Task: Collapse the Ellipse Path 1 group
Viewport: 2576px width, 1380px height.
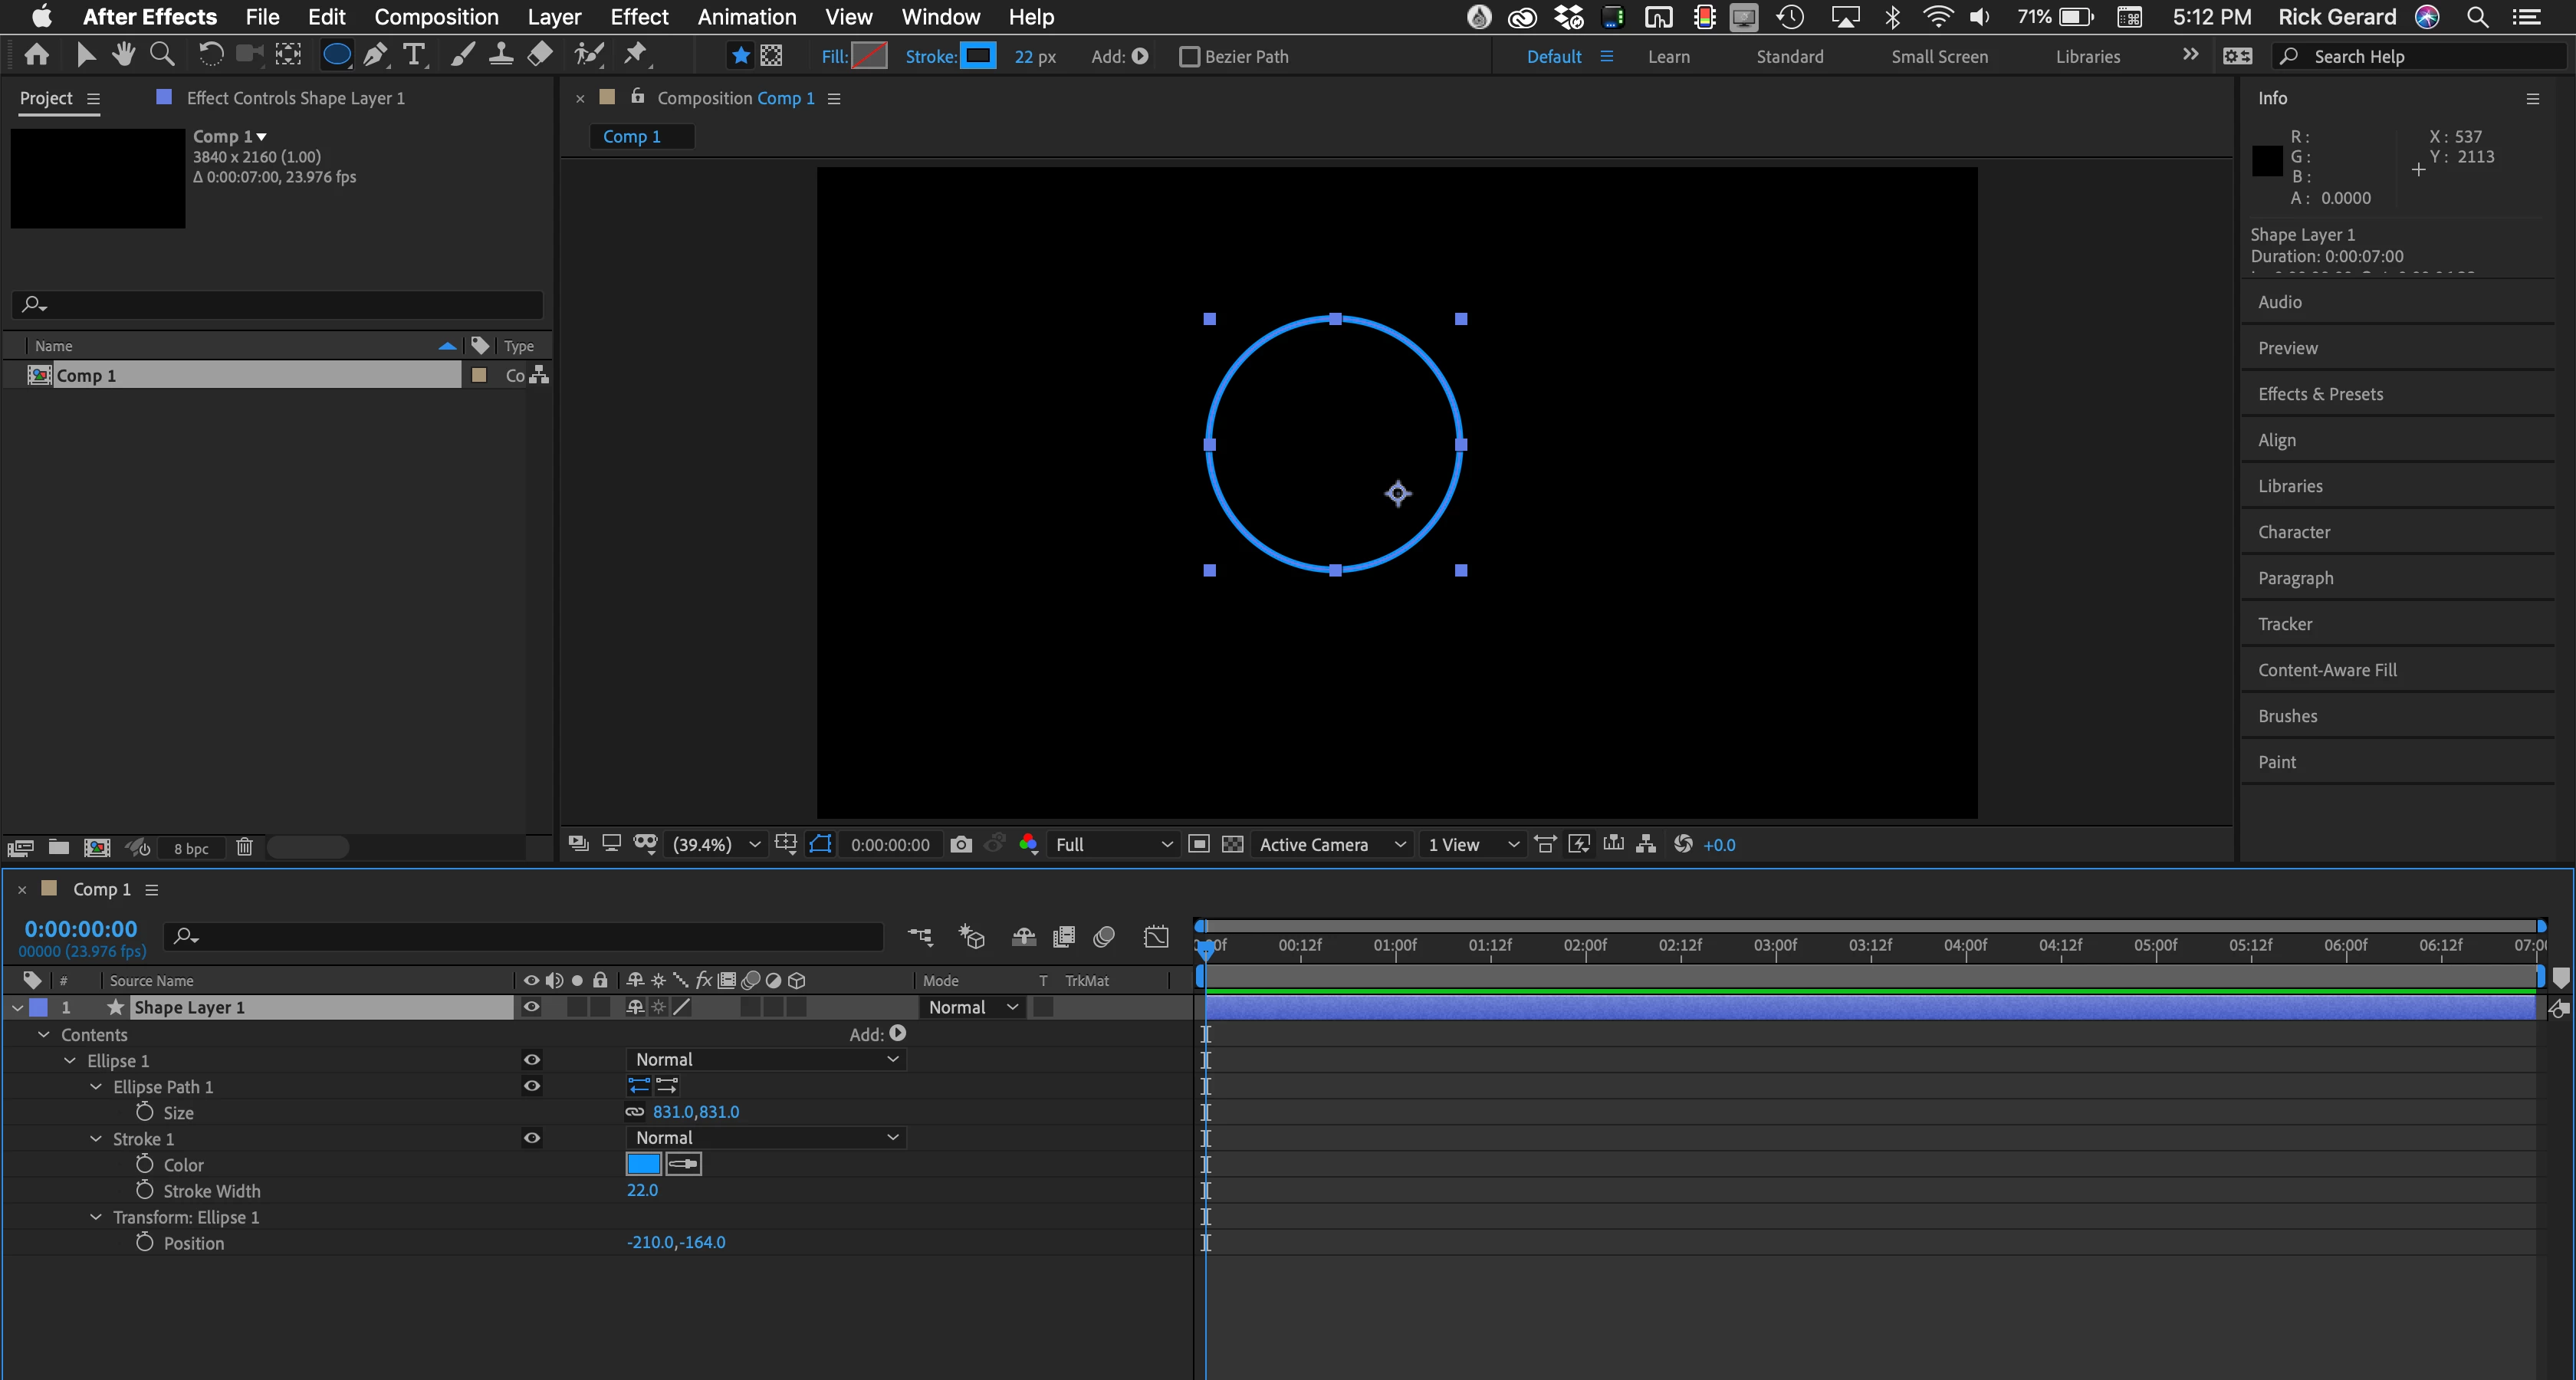Action: click(96, 1087)
